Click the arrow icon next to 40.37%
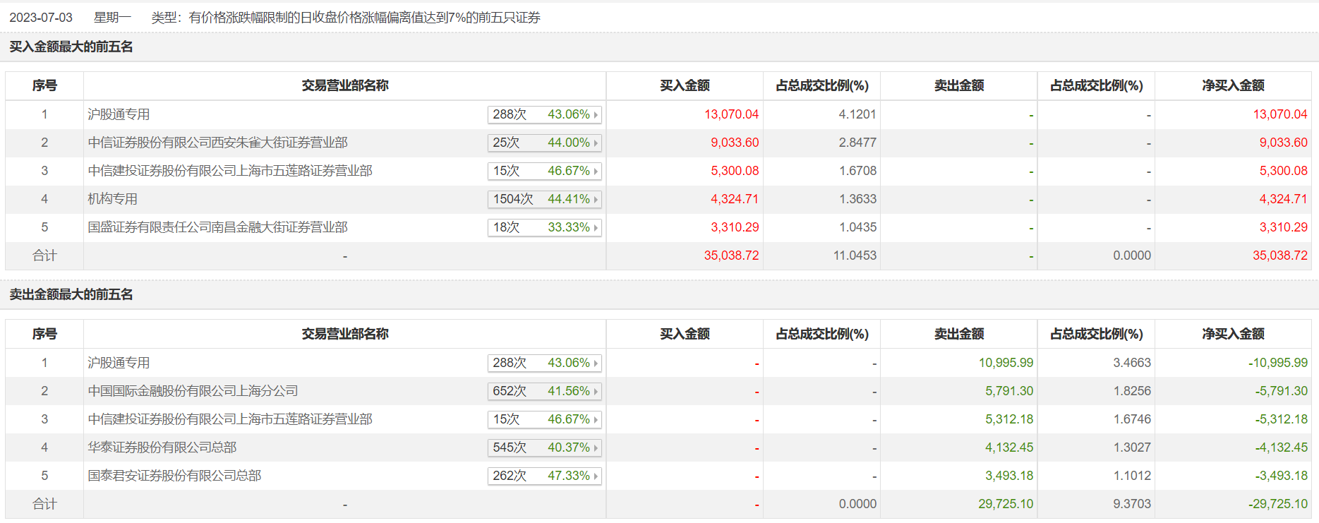Image resolution: width=1319 pixels, height=523 pixels. tap(596, 448)
